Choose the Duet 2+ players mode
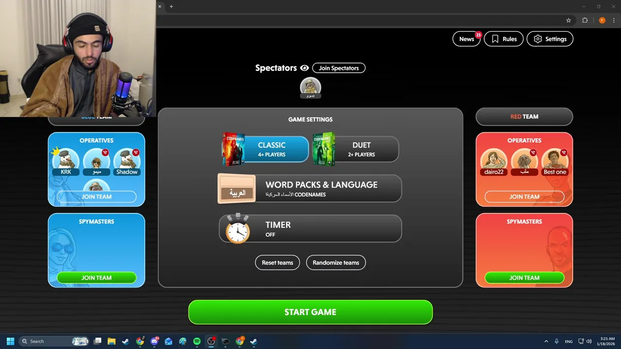 356,149
